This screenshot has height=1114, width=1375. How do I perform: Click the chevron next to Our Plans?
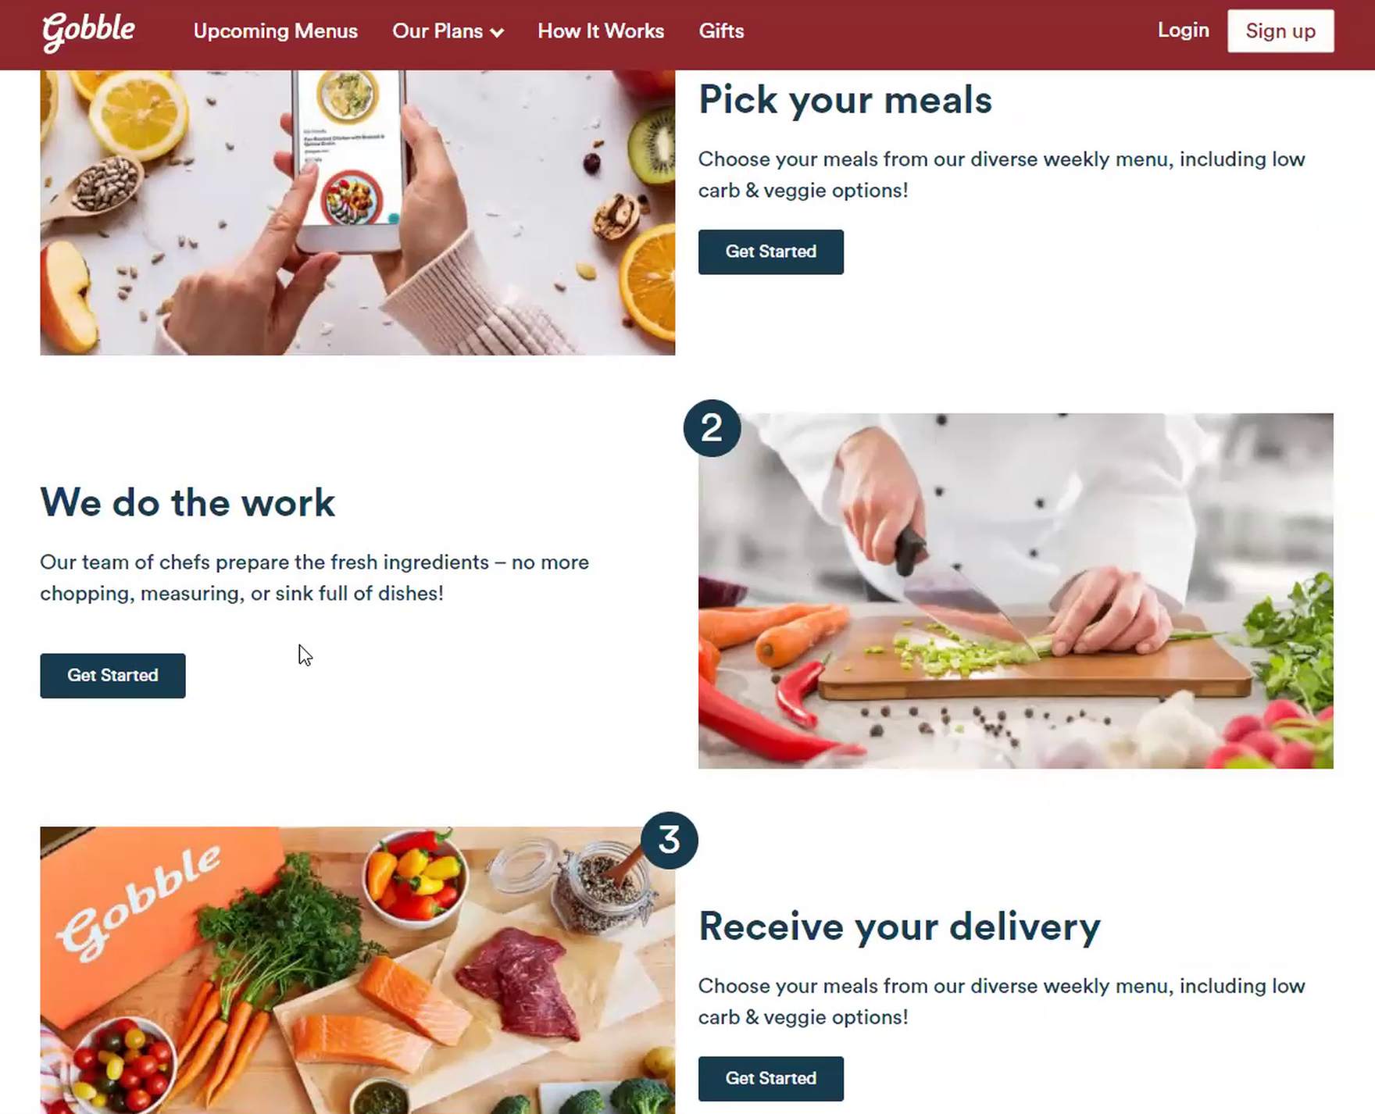[x=497, y=33]
